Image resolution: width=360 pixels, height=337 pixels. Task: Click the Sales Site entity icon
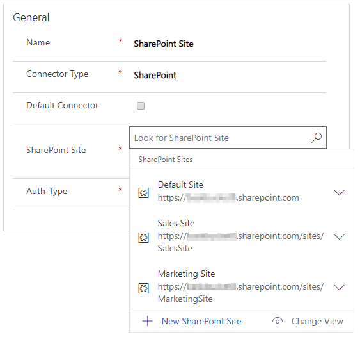(143, 238)
